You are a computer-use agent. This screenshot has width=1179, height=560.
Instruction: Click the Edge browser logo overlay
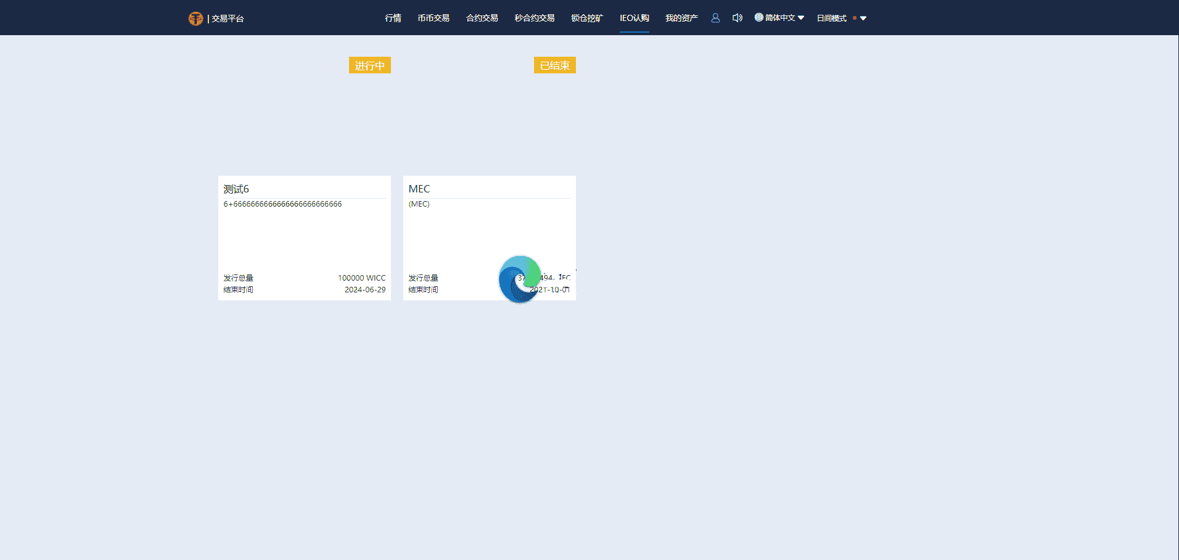520,279
